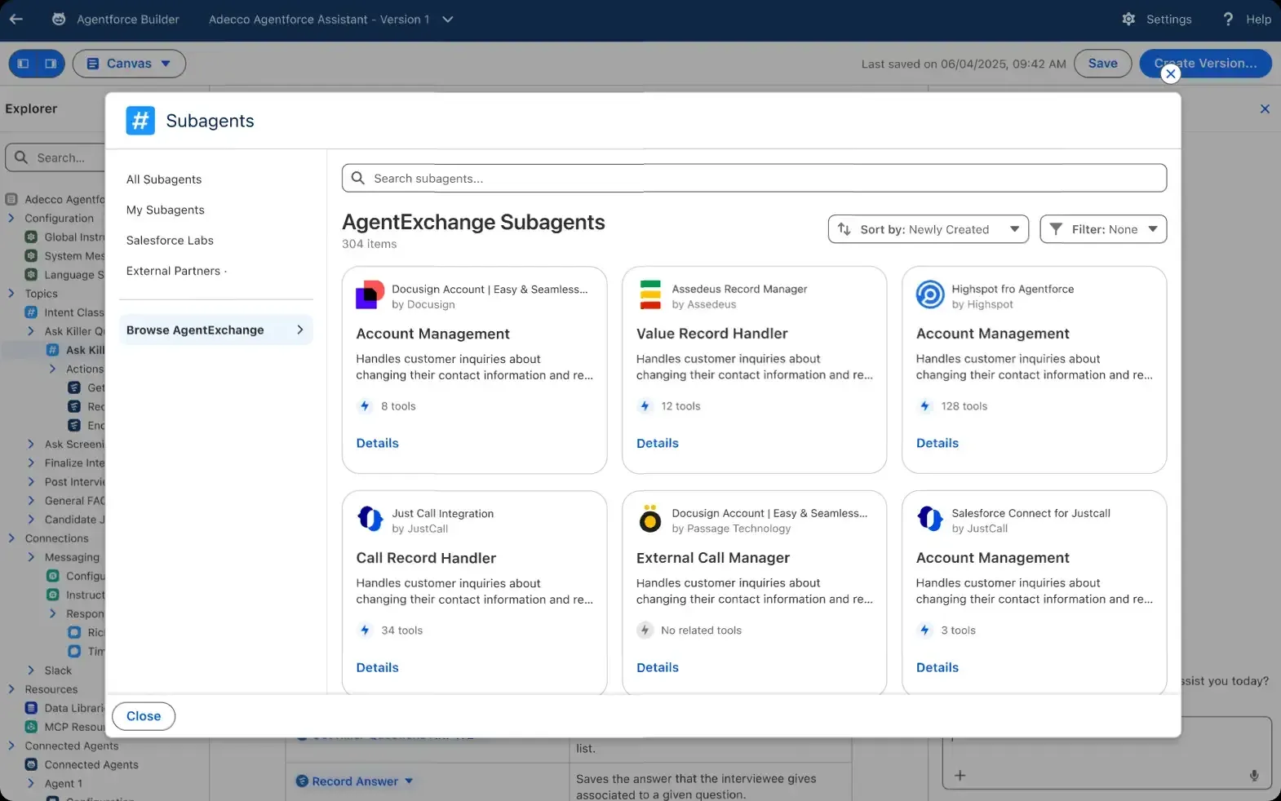Open the Filter None dropdown
The image size is (1281, 801).
[x=1103, y=229]
